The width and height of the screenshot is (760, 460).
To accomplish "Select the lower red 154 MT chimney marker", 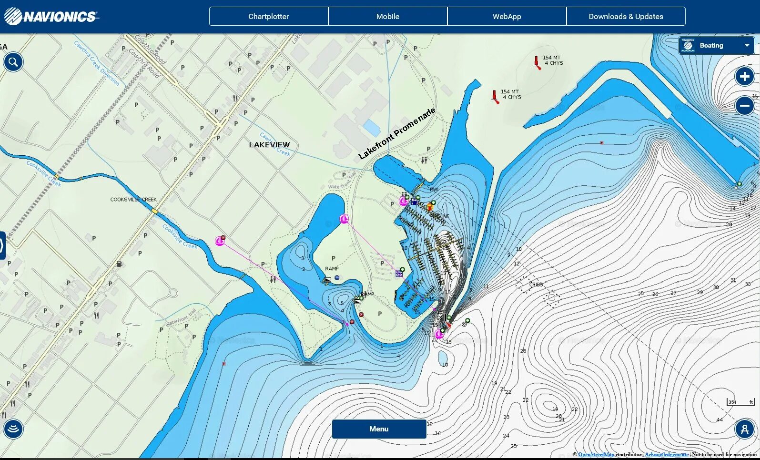I will 496,97.
